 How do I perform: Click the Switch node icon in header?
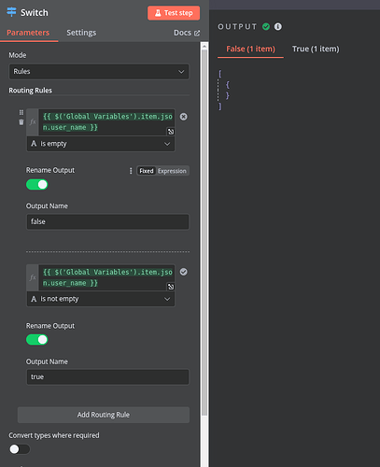(11, 12)
